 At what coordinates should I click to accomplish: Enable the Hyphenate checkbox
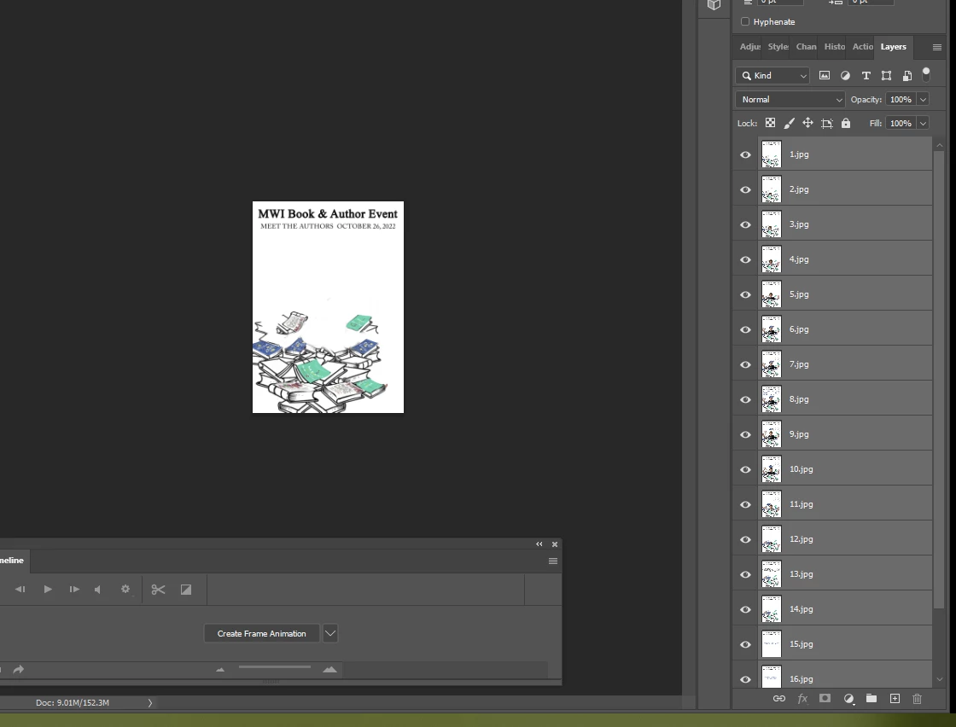(745, 21)
